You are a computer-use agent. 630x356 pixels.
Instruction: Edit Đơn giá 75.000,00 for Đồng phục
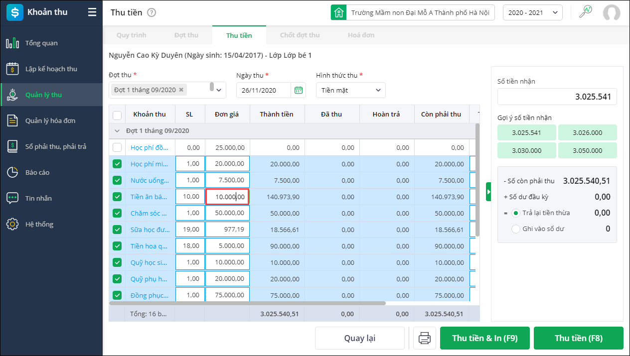(228, 295)
